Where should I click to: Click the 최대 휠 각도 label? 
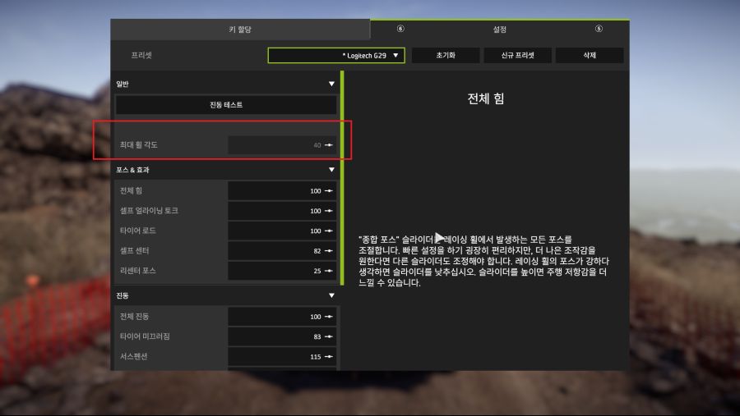(139, 145)
